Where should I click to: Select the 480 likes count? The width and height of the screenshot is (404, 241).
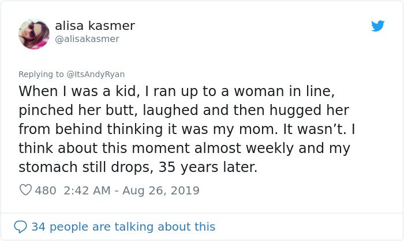pyautogui.click(x=46, y=190)
